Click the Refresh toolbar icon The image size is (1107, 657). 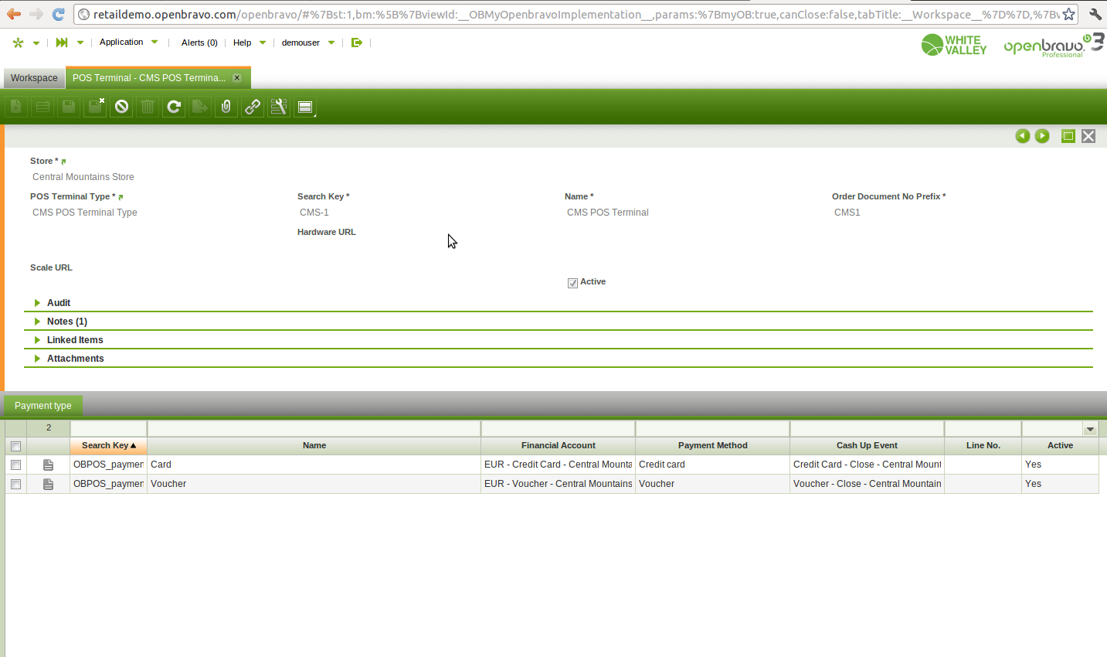174,107
